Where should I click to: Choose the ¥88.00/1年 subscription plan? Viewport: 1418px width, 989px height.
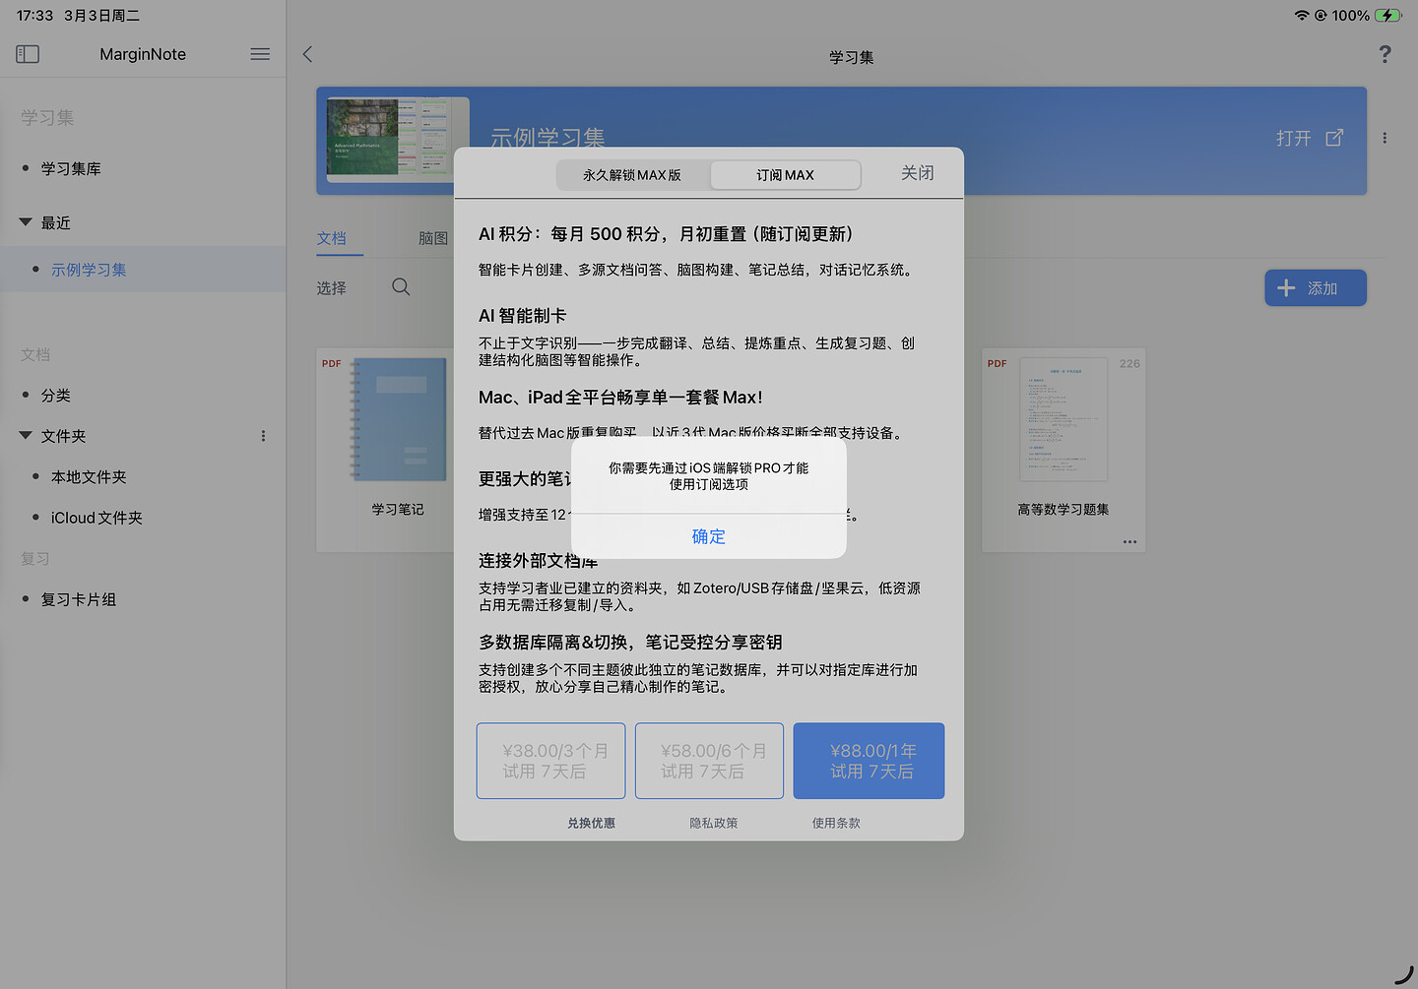pos(869,761)
